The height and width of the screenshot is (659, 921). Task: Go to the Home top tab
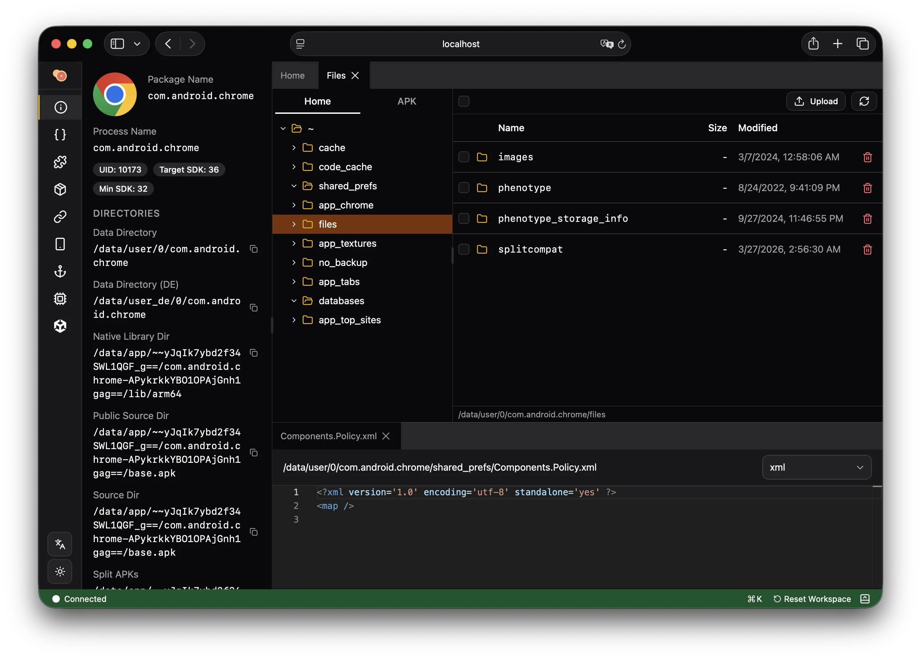292,76
